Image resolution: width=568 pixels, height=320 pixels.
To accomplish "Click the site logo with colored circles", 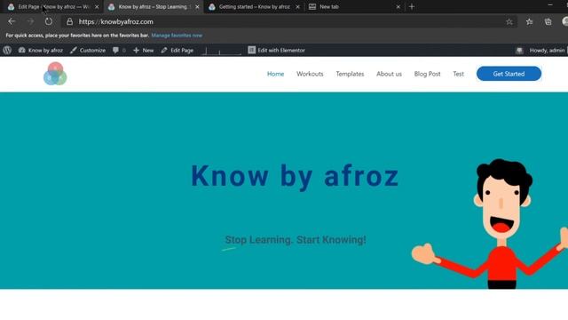I will click(x=55, y=74).
